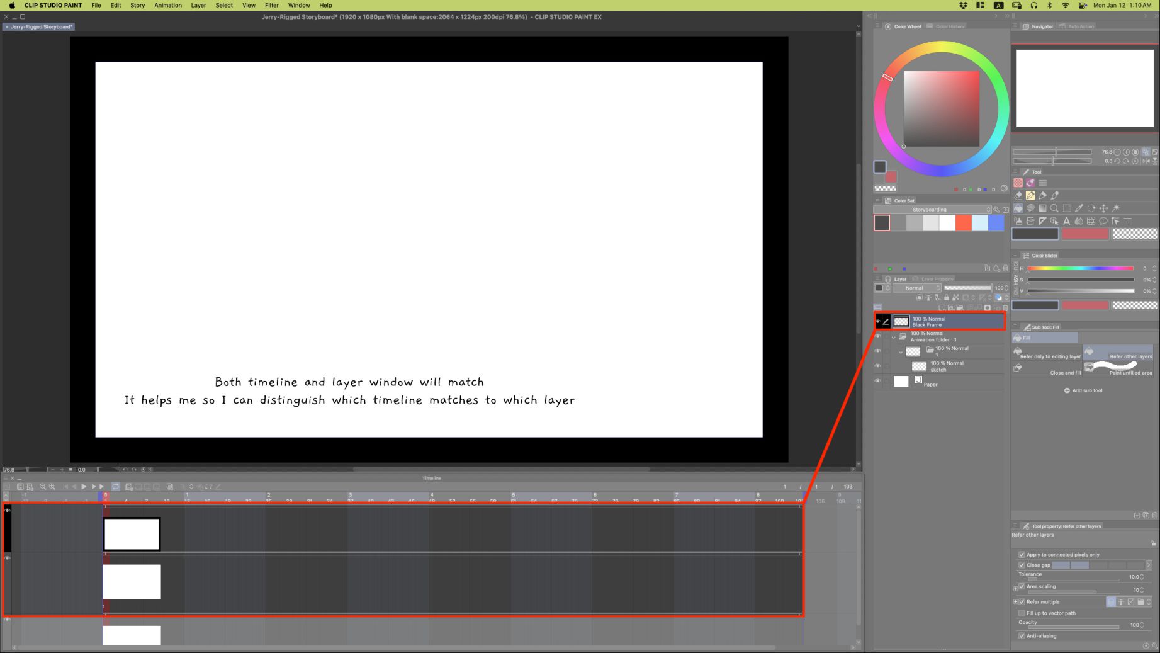Uncheck Apply to connected pixels only
This screenshot has width=1160, height=653.
(1022, 555)
